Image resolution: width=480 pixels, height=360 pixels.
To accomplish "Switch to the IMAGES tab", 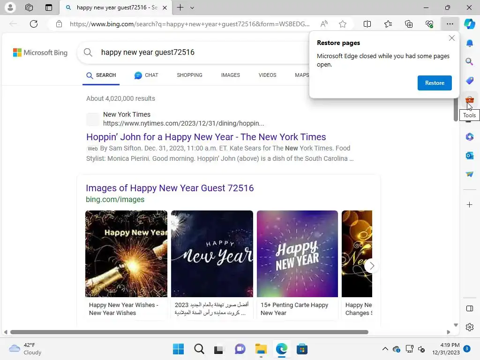I will 231,75.
